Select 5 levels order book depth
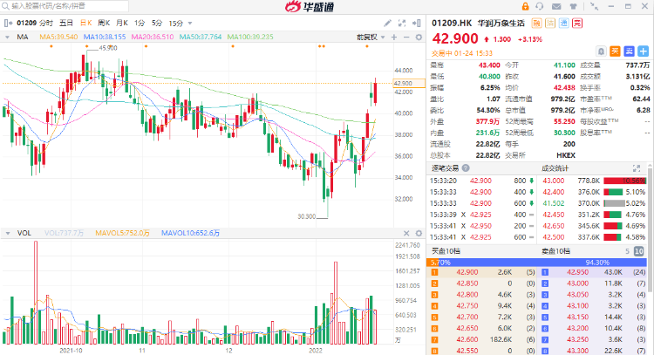Screen dimensions: 654x355 [627, 251]
